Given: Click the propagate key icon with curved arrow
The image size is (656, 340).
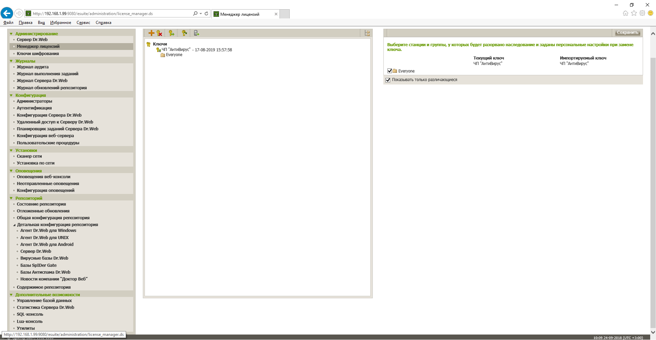Looking at the screenshot, I should click(184, 33).
